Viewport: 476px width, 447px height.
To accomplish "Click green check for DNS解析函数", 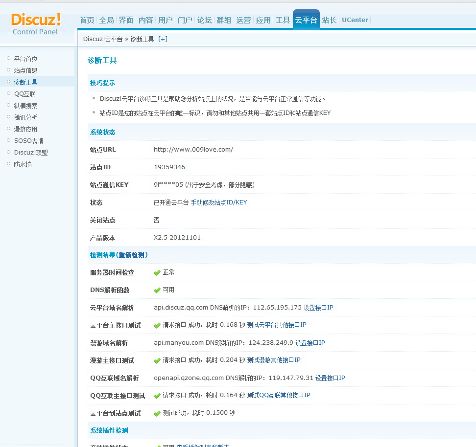I will 157,290.
